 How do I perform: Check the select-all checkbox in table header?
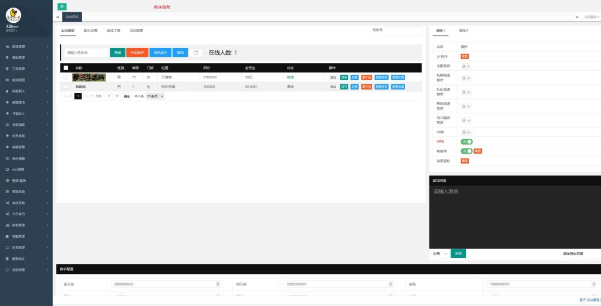66,68
